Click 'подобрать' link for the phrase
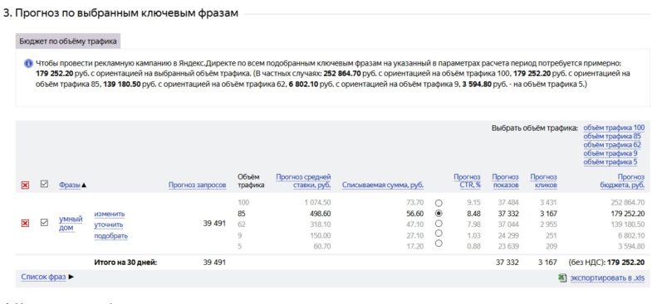The width and height of the screenshot is (662, 304). coord(110,236)
